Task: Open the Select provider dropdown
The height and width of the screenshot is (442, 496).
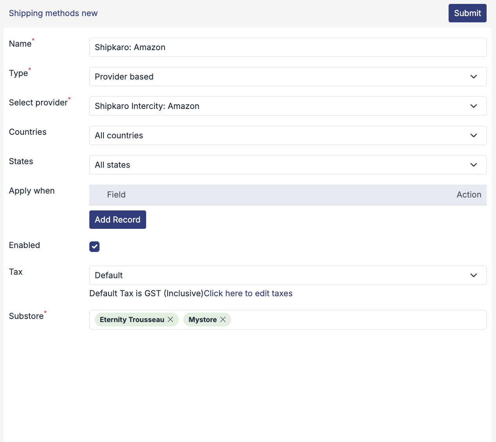Action: click(x=288, y=106)
